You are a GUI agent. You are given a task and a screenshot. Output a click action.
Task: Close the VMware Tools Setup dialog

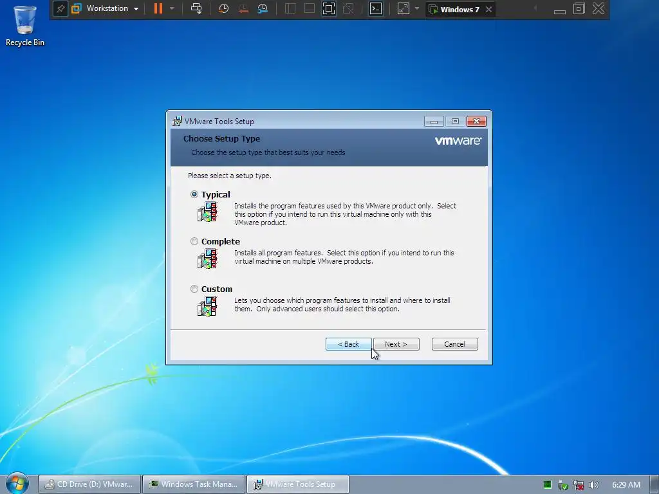click(476, 122)
